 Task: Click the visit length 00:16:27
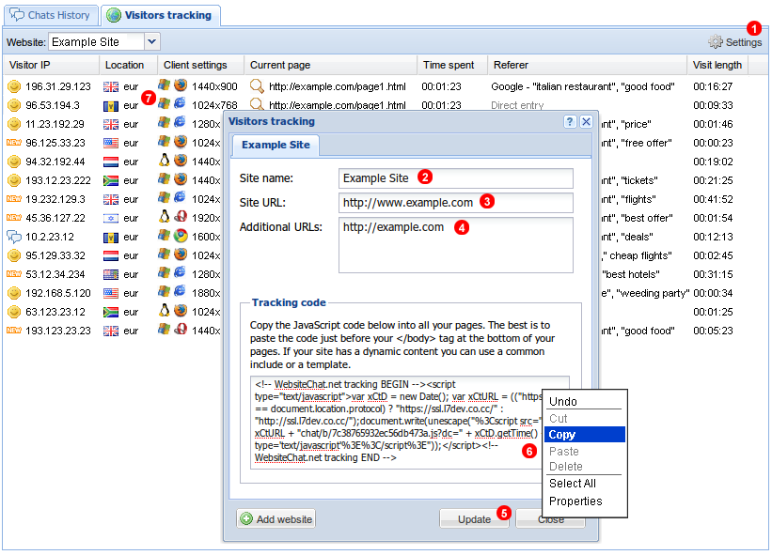click(x=713, y=86)
